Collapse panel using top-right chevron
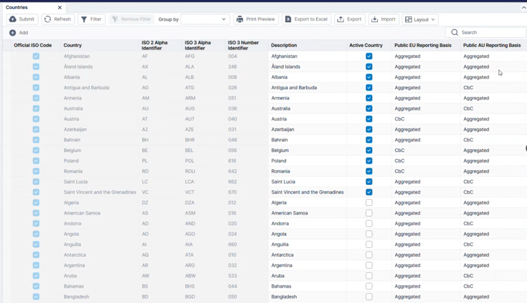 524,8
